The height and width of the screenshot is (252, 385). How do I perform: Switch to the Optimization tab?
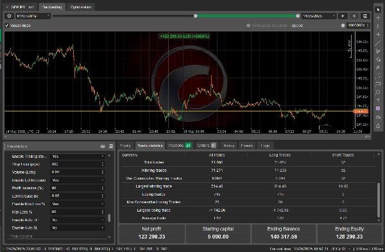(x=81, y=7)
